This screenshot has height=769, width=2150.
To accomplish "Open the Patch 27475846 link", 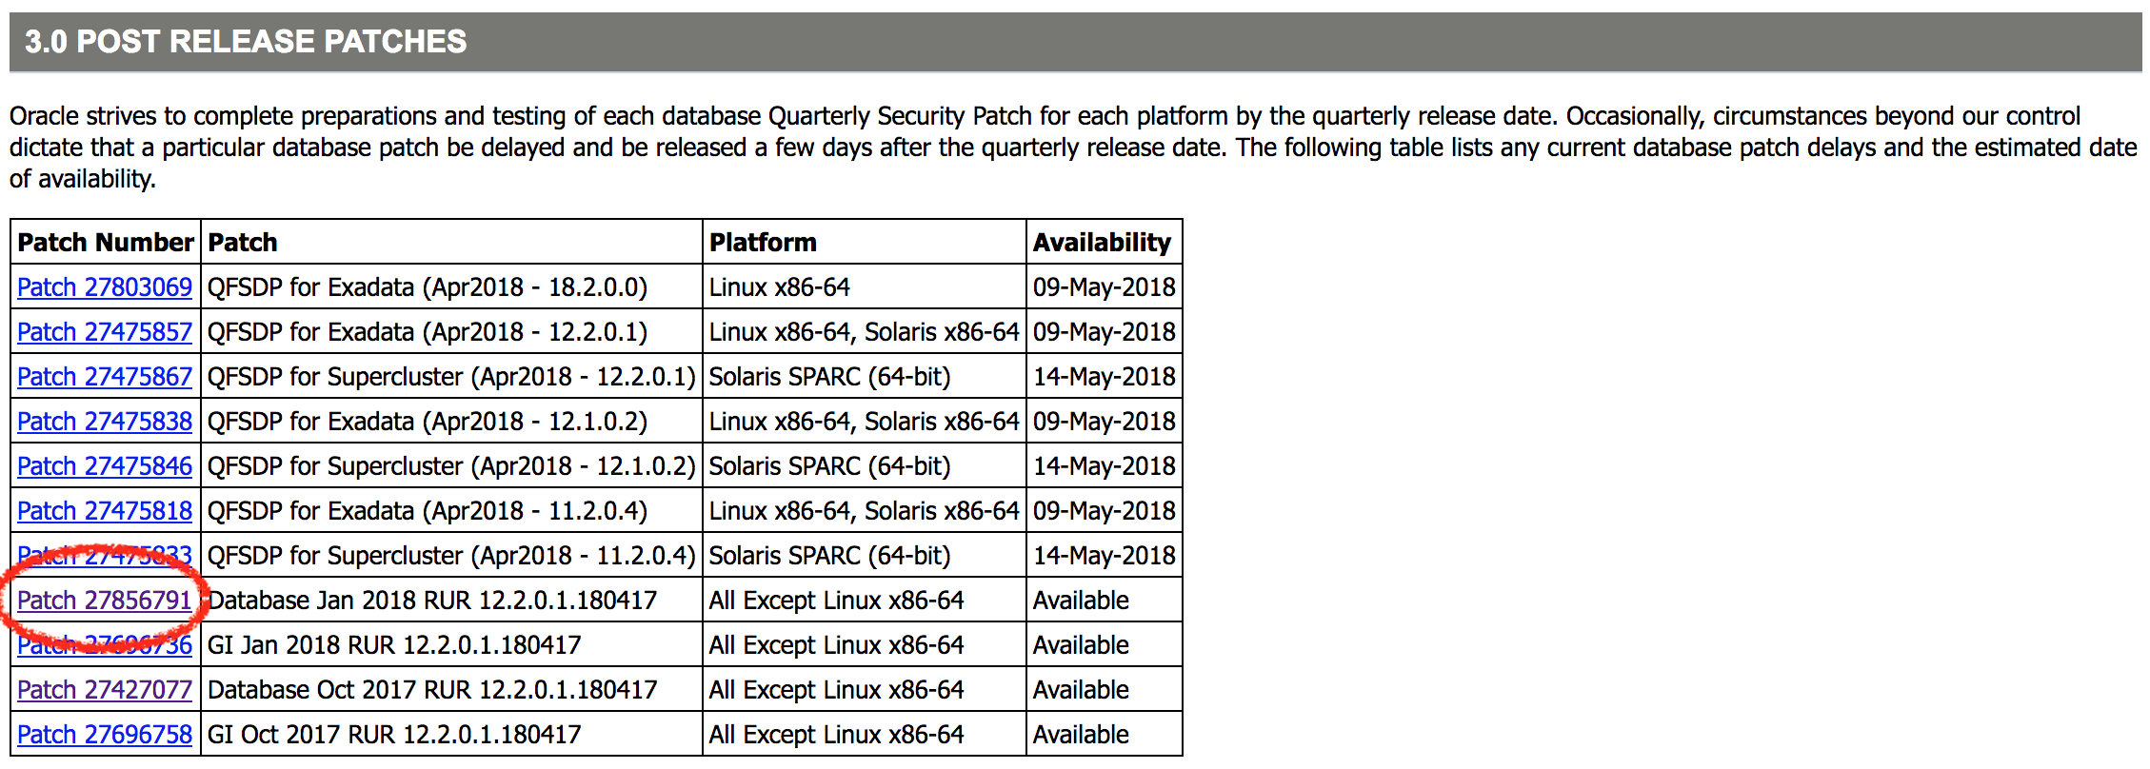I will click(x=105, y=466).
